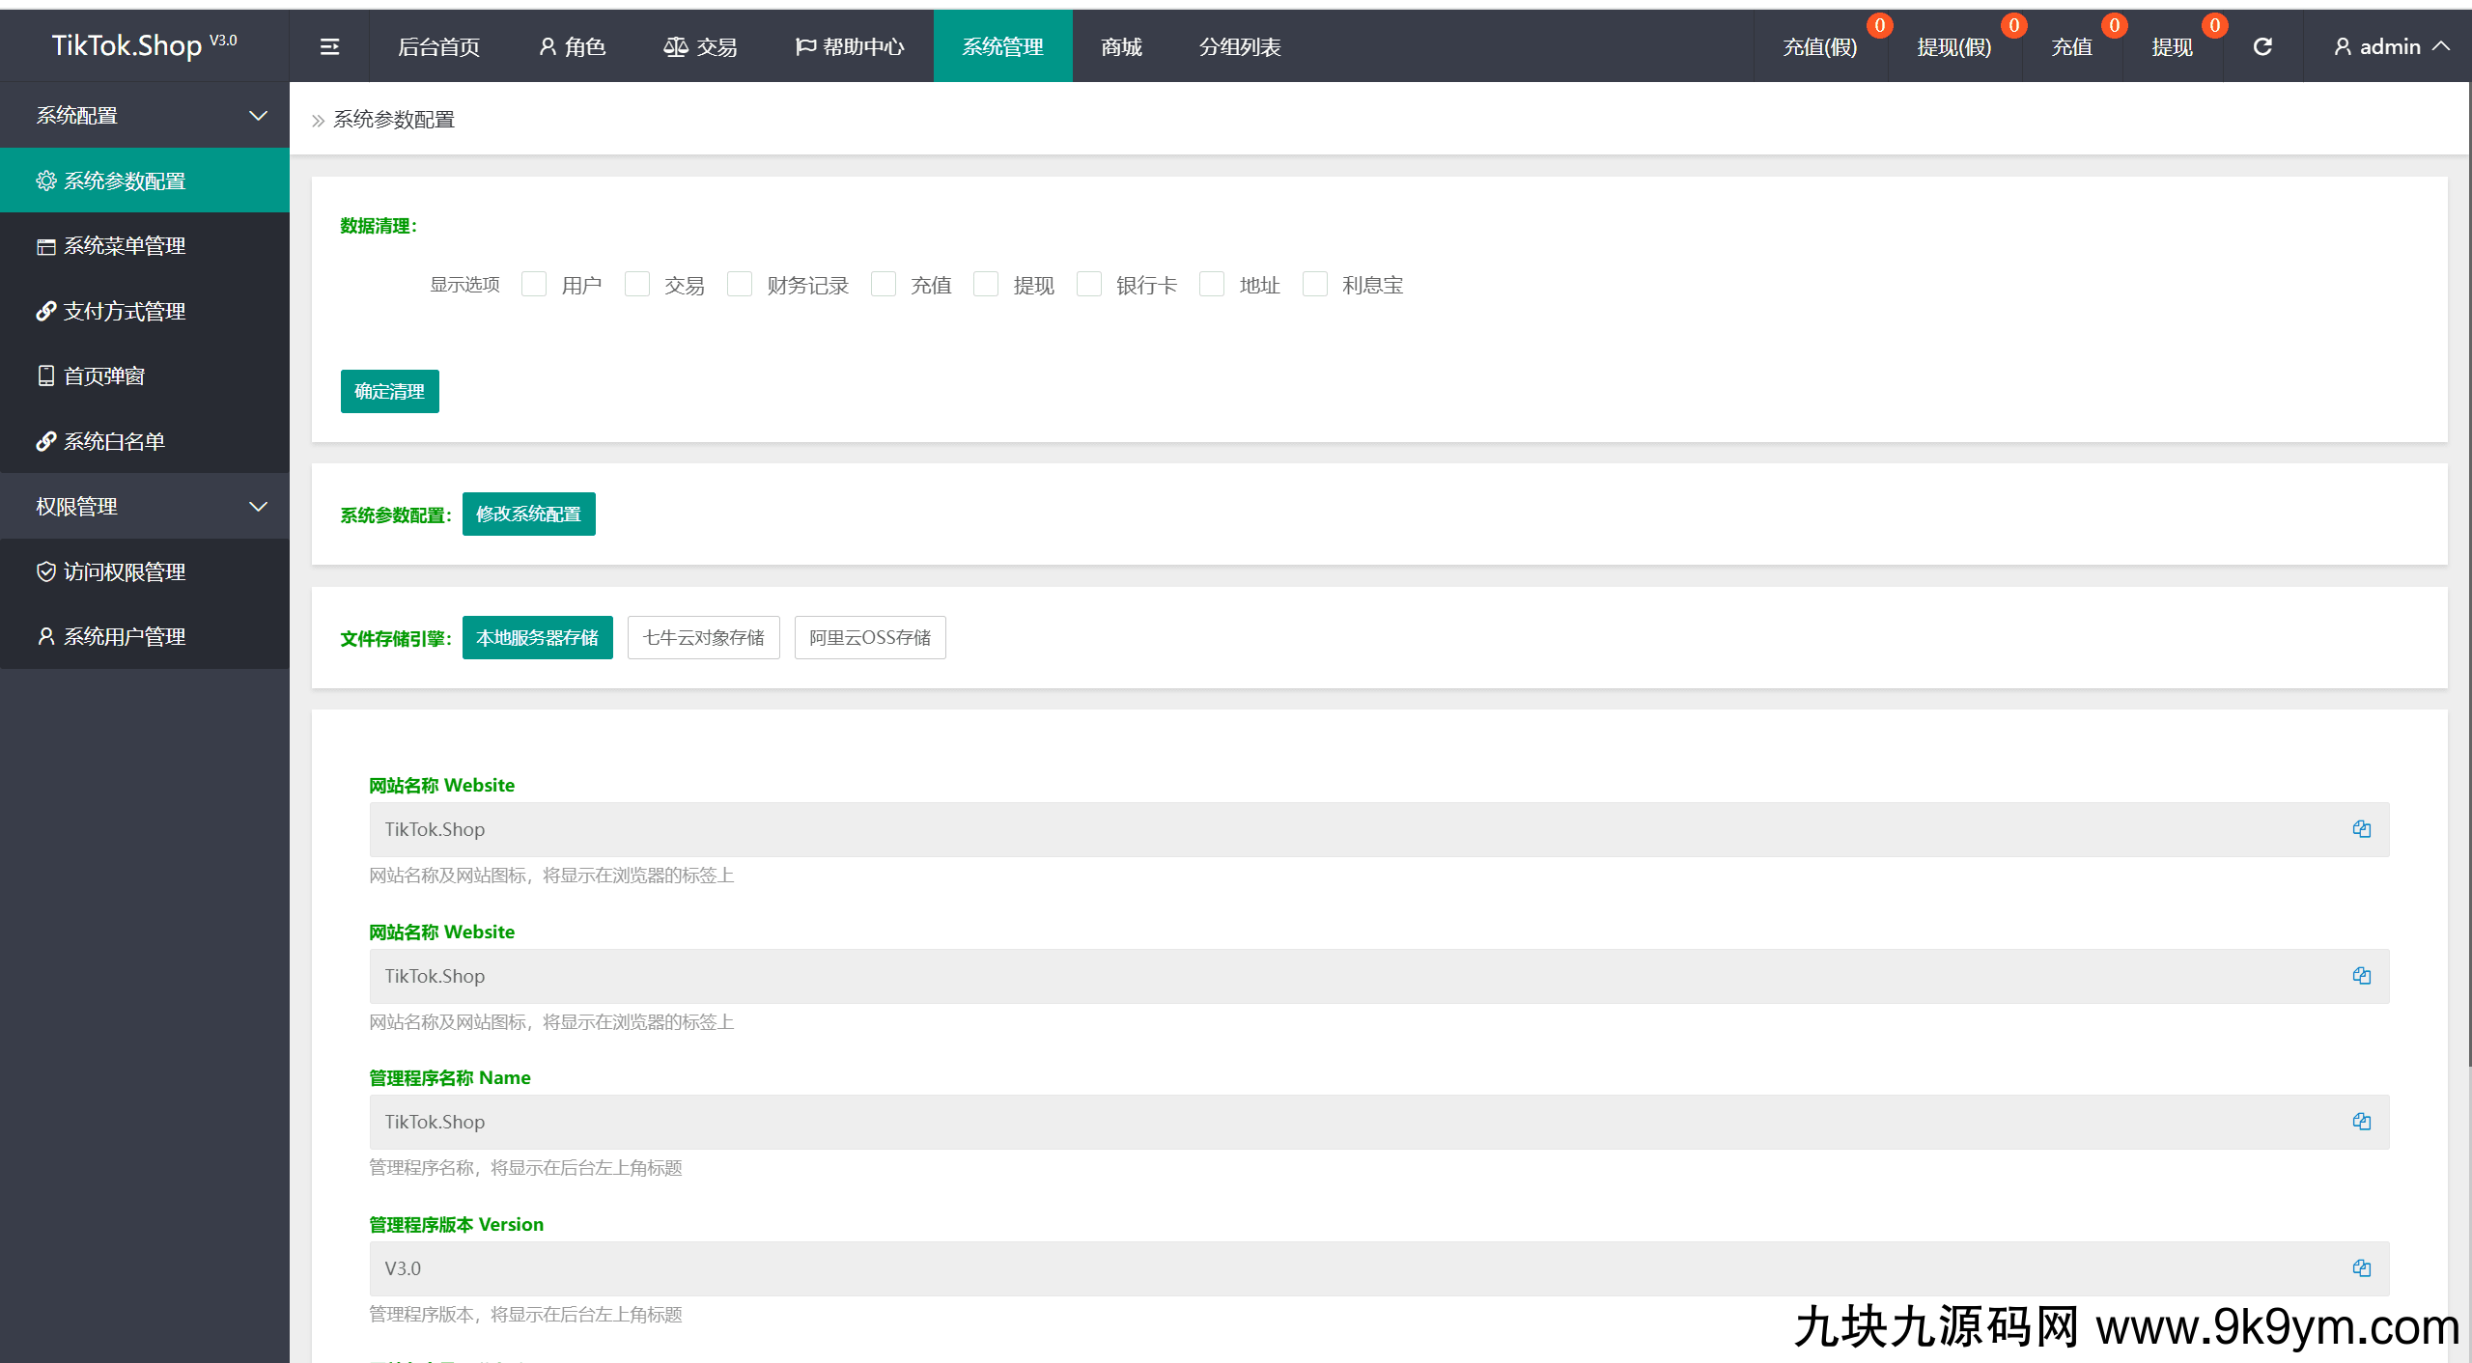Enable the 用户 cleanup checkbox
Image resolution: width=2472 pixels, height=1363 pixels.
534,284
